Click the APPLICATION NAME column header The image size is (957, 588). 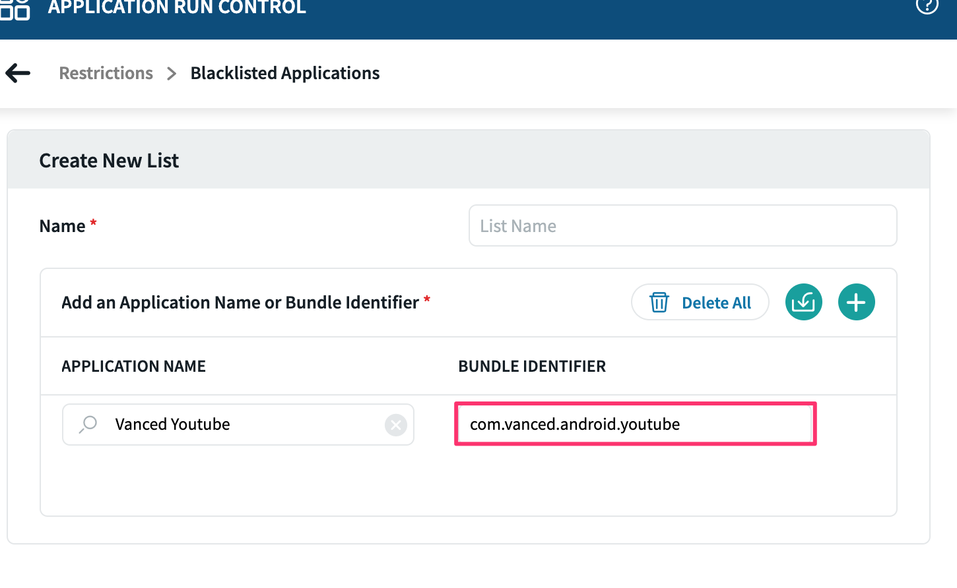click(133, 367)
